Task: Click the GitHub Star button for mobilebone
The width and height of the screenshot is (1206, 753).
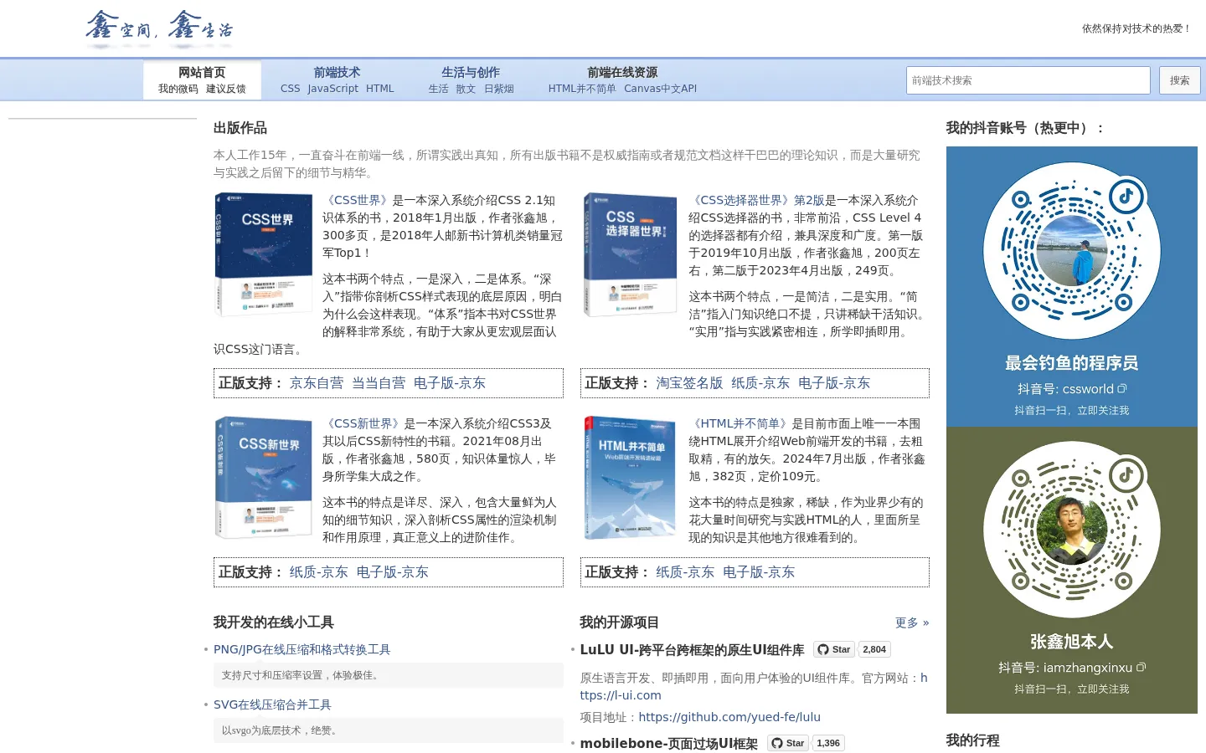Action: click(x=787, y=743)
